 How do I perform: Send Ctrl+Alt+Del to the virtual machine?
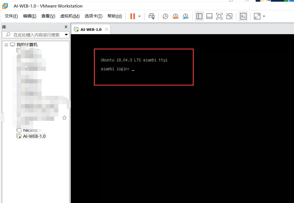(152, 16)
